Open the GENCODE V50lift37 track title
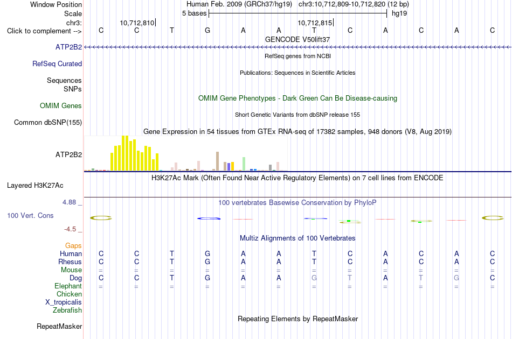The height and width of the screenshot is (339, 512). pos(297,39)
